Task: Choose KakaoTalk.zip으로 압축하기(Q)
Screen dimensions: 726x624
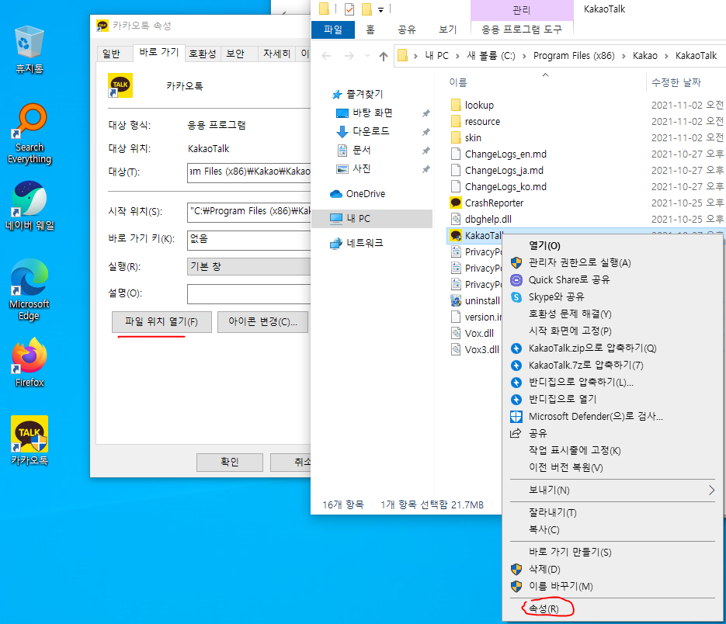Action: coord(613,348)
